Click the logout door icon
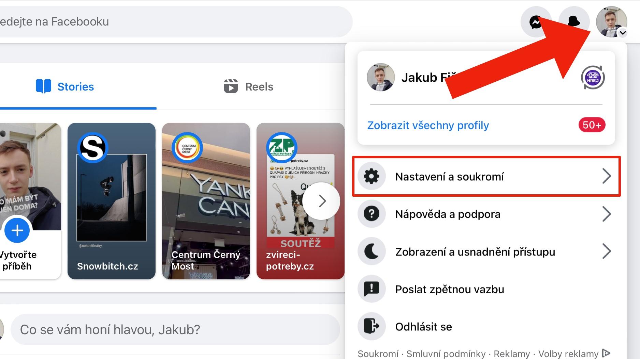640x359 pixels. [x=372, y=326]
